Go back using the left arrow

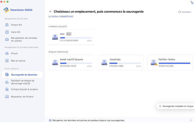[51, 12]
